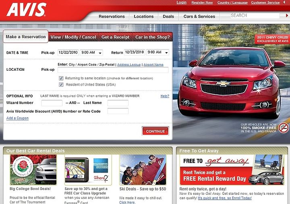Click the GPS and American Express thumbnail
The width and height of the screenshot is (290, 204).
tap(88, 170)
